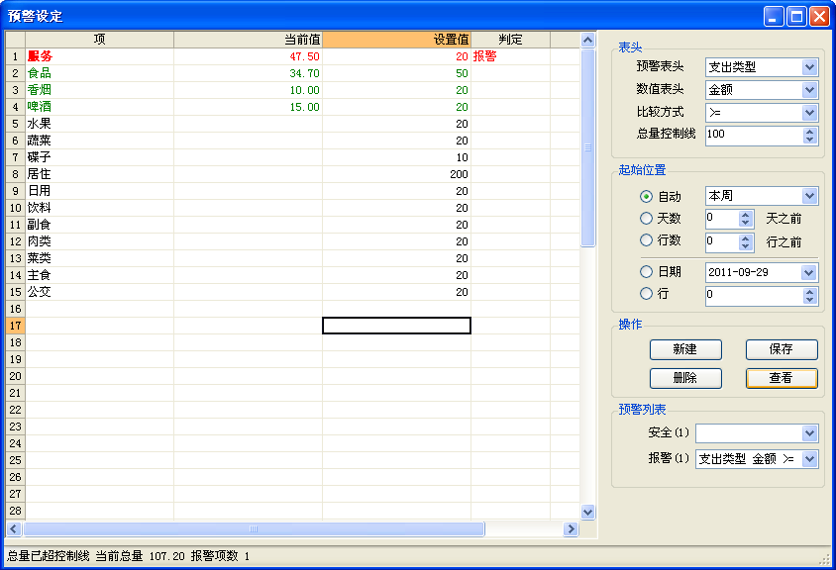
Task: Click the 设置值 column header
Action: [x=396, y=40]
